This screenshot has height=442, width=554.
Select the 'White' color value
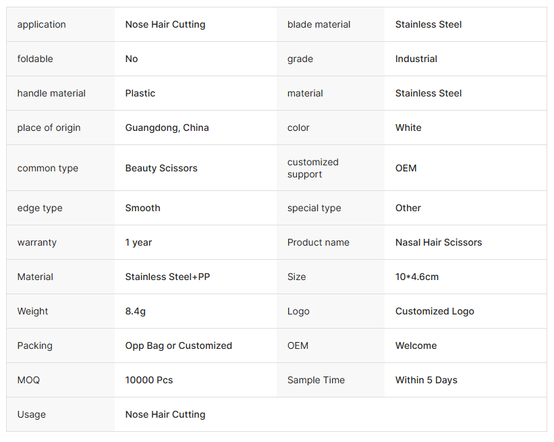408,128
